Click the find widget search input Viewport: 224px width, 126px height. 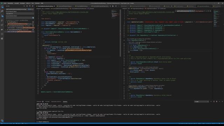pos(183,11)
